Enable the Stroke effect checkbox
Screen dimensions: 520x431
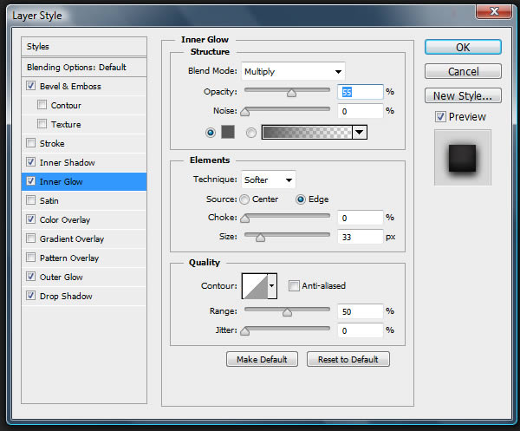point(31,143)
